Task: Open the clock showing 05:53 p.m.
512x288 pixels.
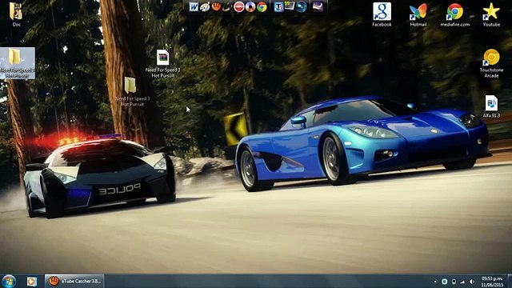Action: (x=492, y=282)
